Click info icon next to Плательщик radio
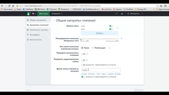 point(109,48)
